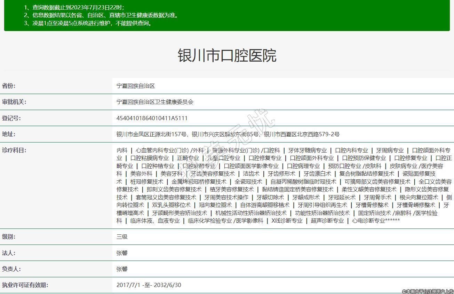Click the 法人 row label
Viewport: 454px width, 294px height.
9,253
